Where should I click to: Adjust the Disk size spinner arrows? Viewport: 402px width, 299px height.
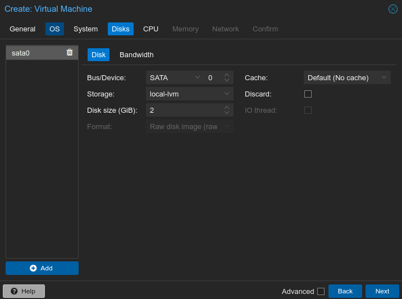[x=227, y=110]
